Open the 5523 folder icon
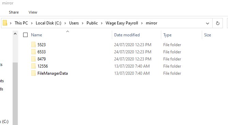Screen dimensions: 228x125 pyautogui.click(x=33, y=44)
